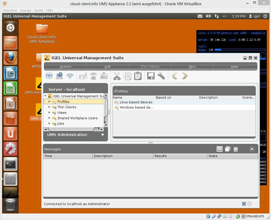Click the Results column header in Messages
Image resolution: width=271 pixels, height=220 pixels.
pyautogui.click(x=180, y=156)
